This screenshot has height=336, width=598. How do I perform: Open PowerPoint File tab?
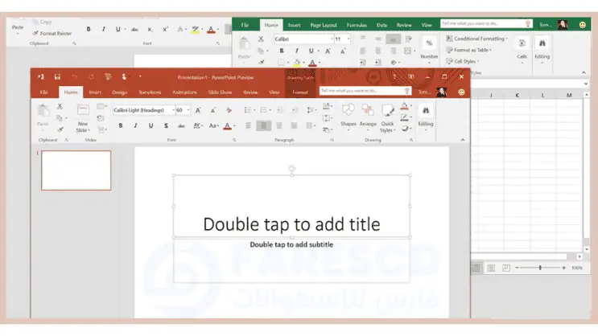[44, 92]
